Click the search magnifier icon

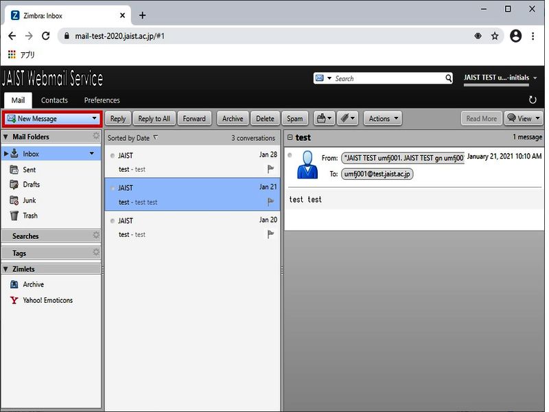click(x=449, y=78)
